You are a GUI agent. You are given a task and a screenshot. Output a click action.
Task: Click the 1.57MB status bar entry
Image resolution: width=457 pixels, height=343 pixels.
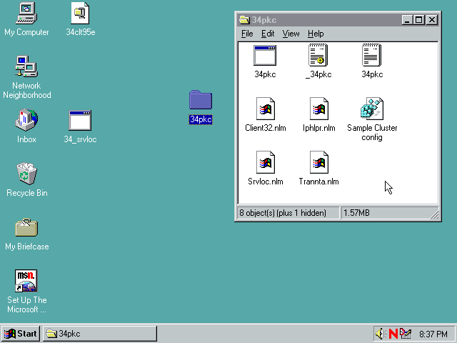(356, 213)
